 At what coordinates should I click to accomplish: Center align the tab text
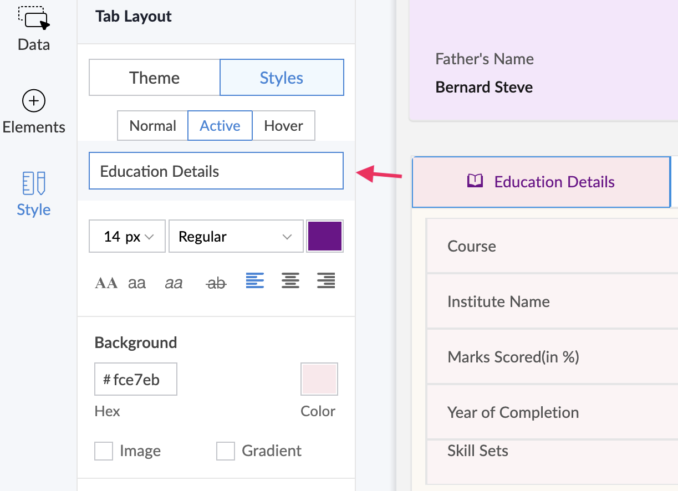pos(290,282)
